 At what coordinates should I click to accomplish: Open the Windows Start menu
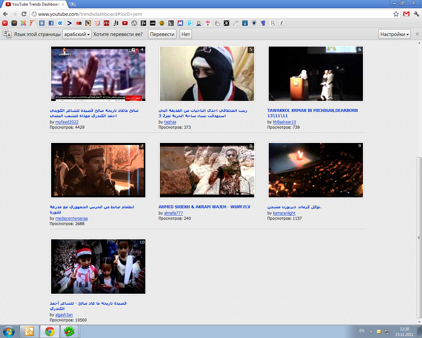[x=9, y=331]
